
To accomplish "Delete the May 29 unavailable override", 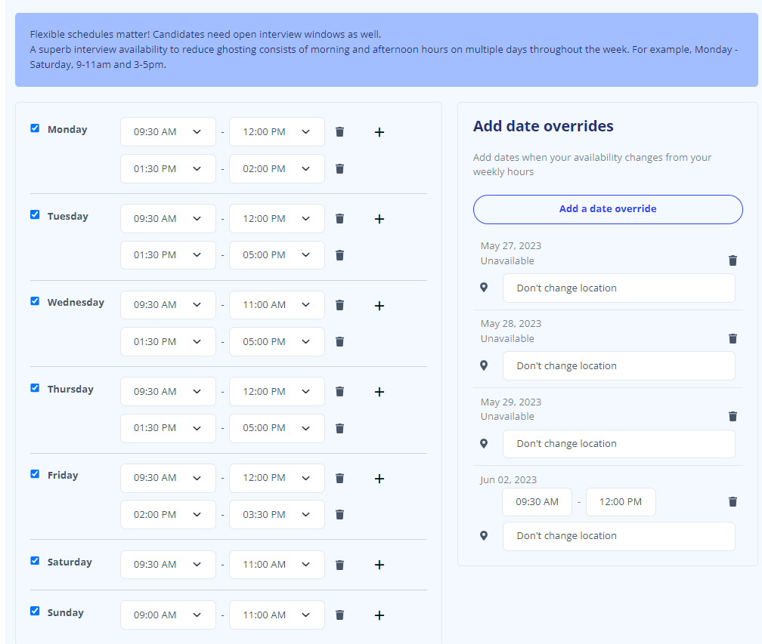I will (x=733, y=416).
